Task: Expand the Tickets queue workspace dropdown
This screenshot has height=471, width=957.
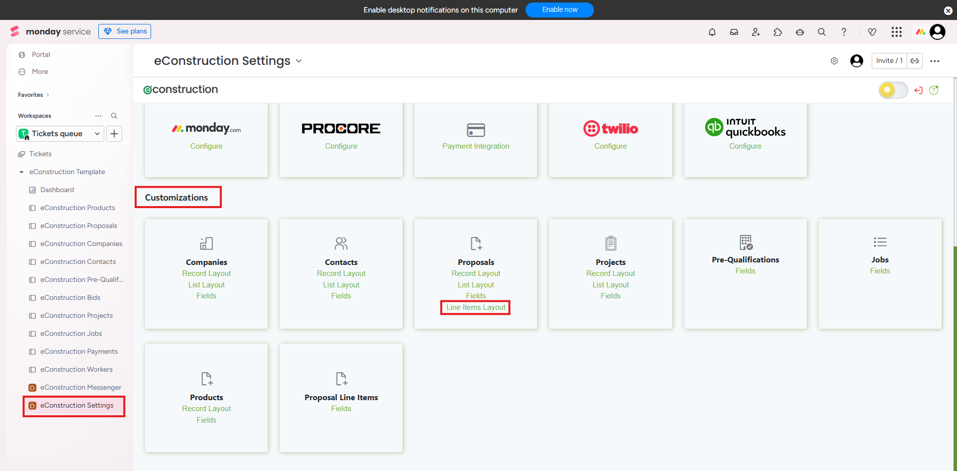Action: (97, 134)
